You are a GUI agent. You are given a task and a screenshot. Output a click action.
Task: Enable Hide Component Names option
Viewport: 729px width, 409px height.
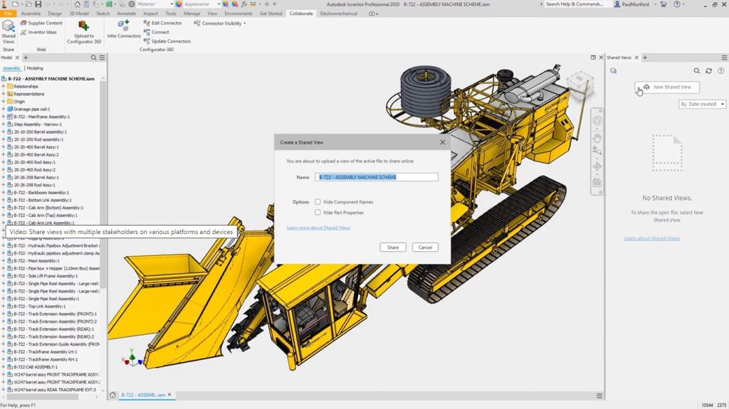pos(318,202)
